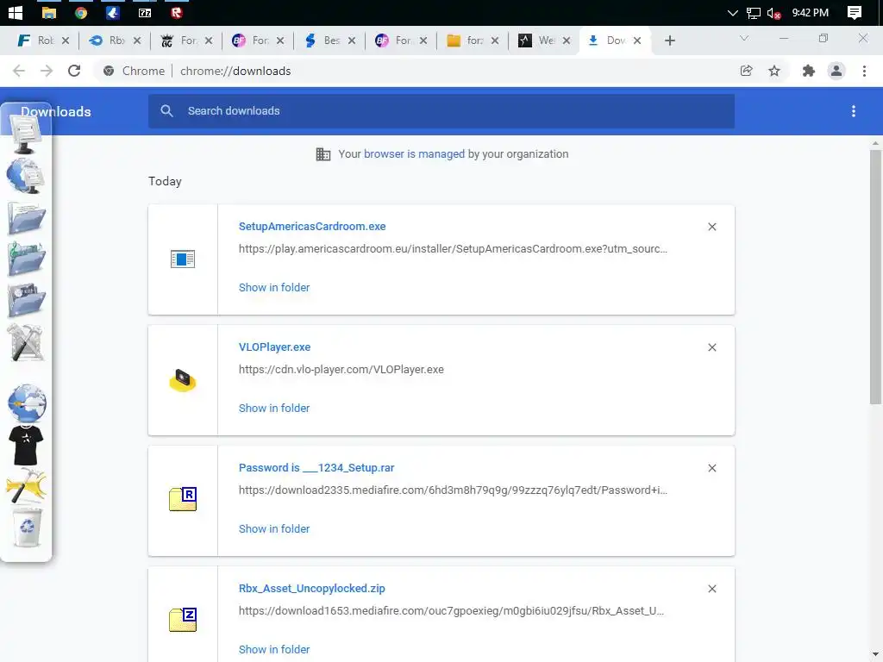Screen dimensions: 883x662
Task: Open the Chrome three-dot menu
Action: click(x=864, y=71)
